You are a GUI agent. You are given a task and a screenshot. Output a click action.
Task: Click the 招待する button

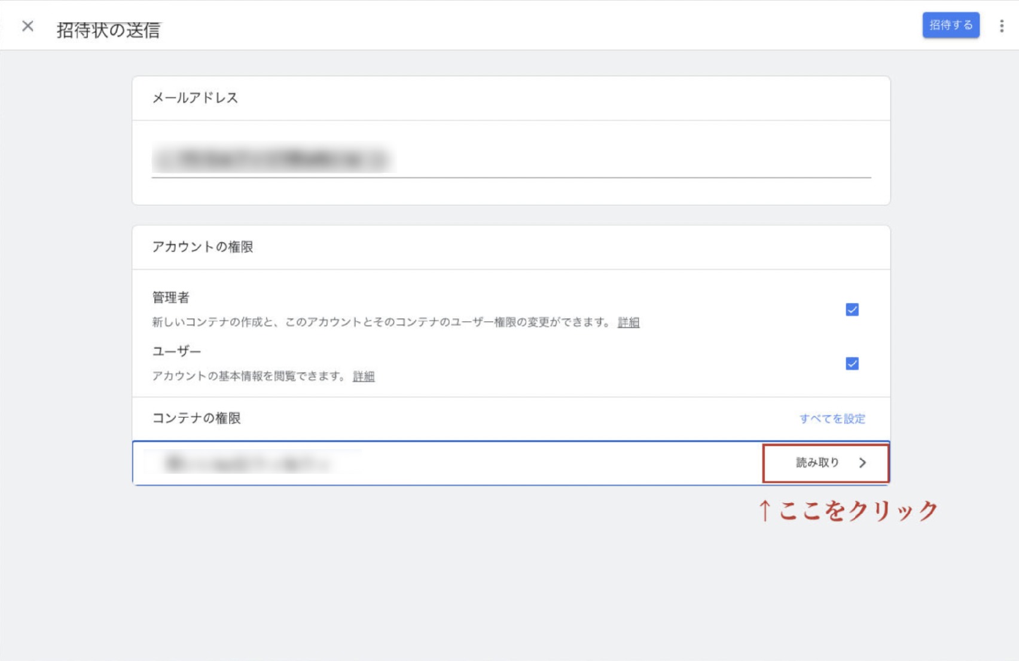(x=950, y=25)
